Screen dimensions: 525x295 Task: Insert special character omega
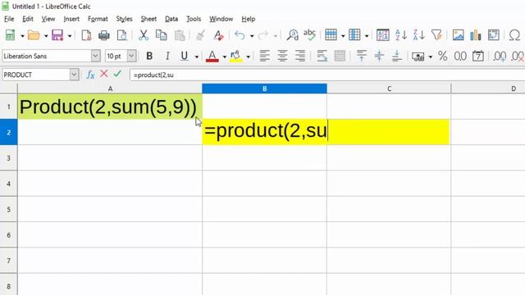[x=514, y=35]
